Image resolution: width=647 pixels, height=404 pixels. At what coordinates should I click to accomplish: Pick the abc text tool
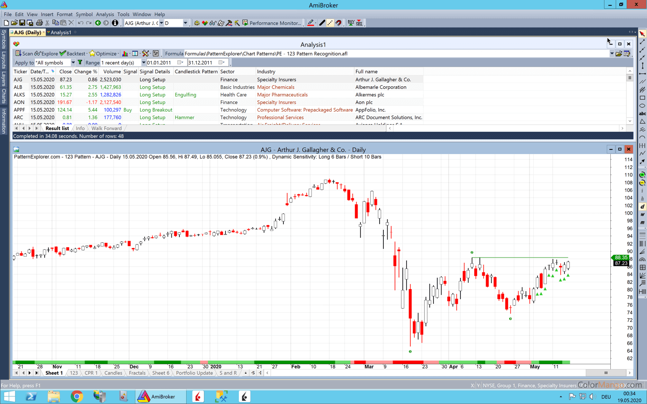642,114
